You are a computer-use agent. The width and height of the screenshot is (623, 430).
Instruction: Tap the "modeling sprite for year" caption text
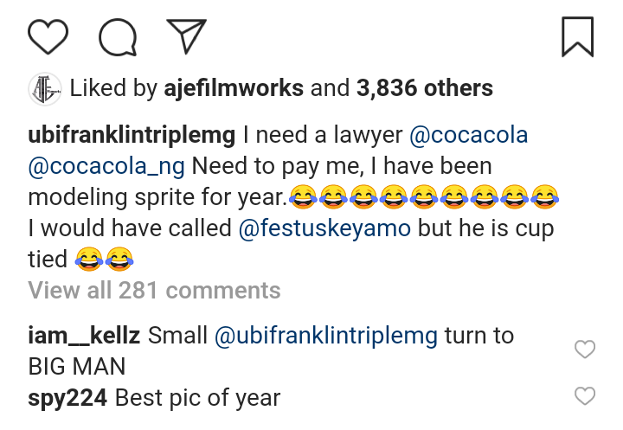[x=156, y=197]
